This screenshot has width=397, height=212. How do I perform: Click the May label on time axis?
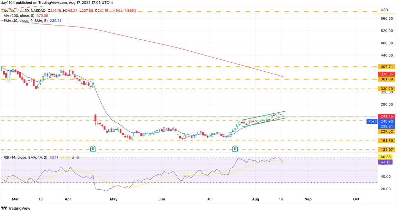(x=114, y=199)
